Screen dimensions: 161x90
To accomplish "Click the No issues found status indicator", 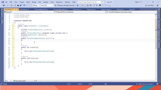I will pos(20,81).
